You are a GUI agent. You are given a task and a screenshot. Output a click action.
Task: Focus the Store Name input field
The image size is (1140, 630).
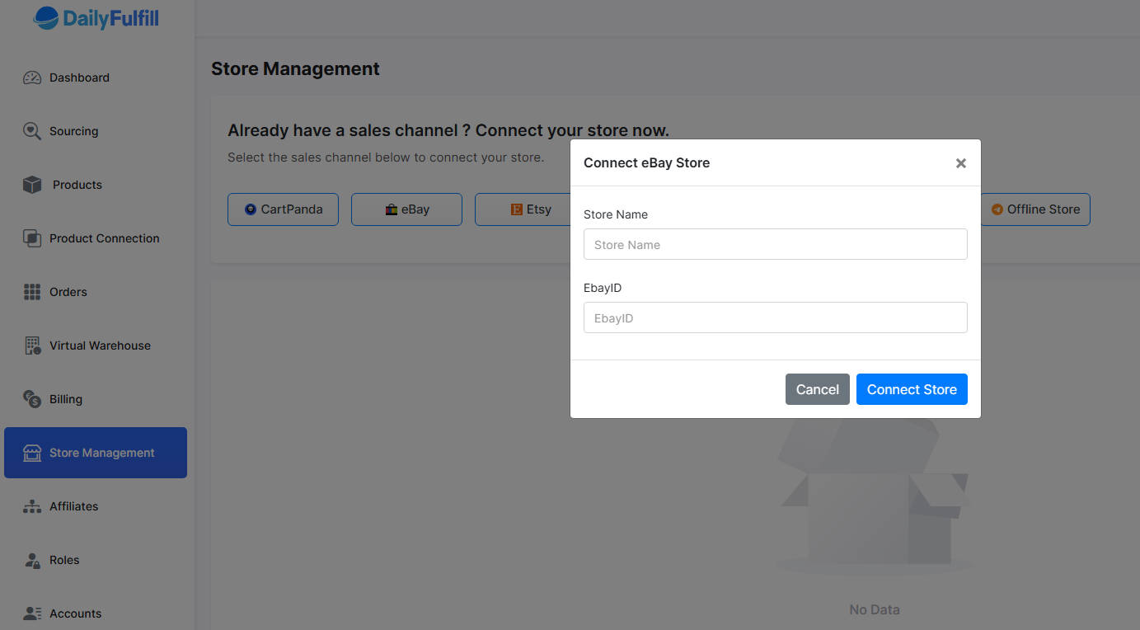[x=775, y=244]
